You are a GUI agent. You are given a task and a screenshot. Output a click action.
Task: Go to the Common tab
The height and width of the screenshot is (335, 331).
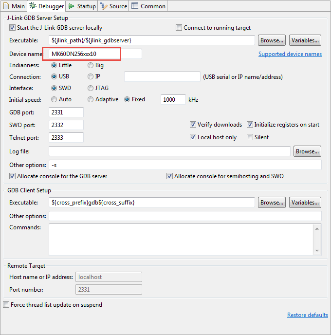(x=148, y=6)
